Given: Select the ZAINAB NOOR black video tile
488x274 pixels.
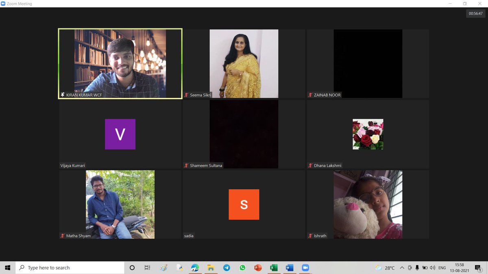Looking at the screenshot, I should click(368, 63).
